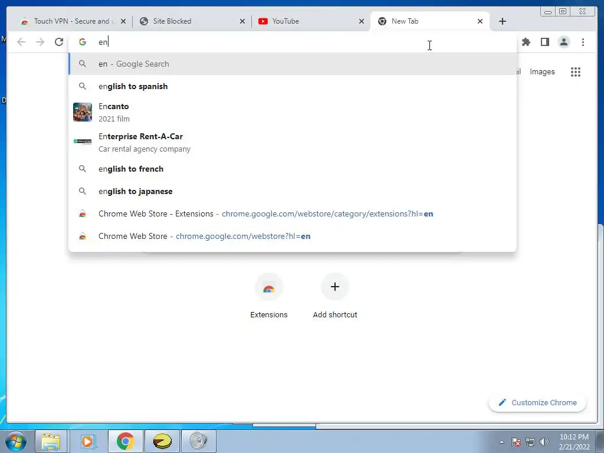Viewport: 604px width, 453px height.
Task: Open the Chrome Web Store - Extensions suggestion
Action: coord(293,214)
